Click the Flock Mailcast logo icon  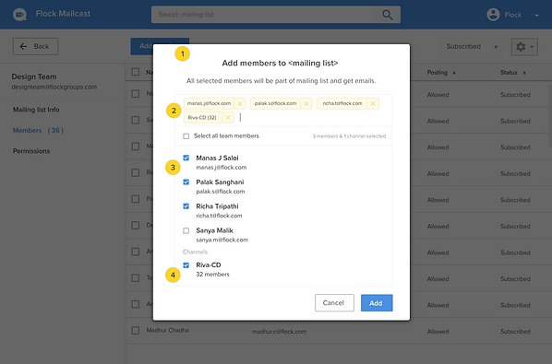click(x=19, y=15)
